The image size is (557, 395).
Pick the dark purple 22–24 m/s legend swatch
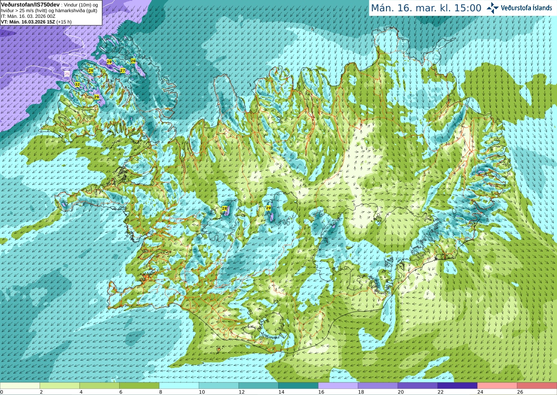pyautogui.click(x=457, y=385)
